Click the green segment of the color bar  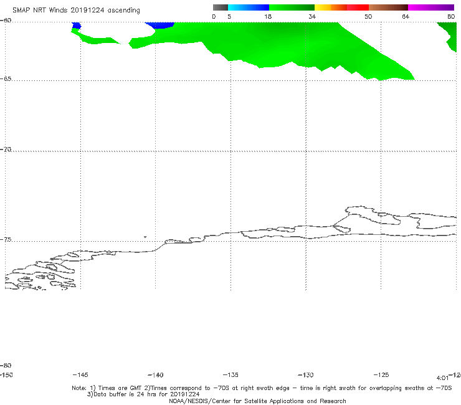pyautogui.click(x=292, y=7)
